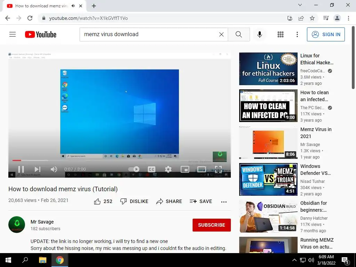Go back in browser history
The width and height of the screenshot is (356, 267).
(x=8, y=18)
